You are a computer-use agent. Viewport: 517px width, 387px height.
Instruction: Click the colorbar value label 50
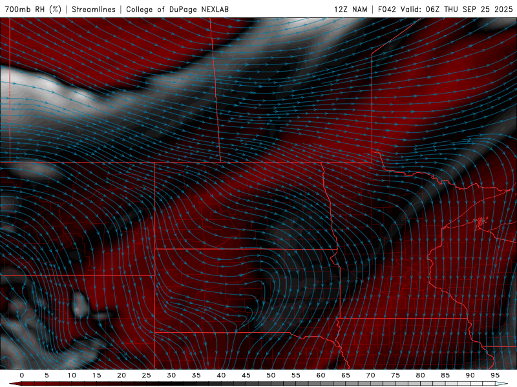(x=271, y=375)
